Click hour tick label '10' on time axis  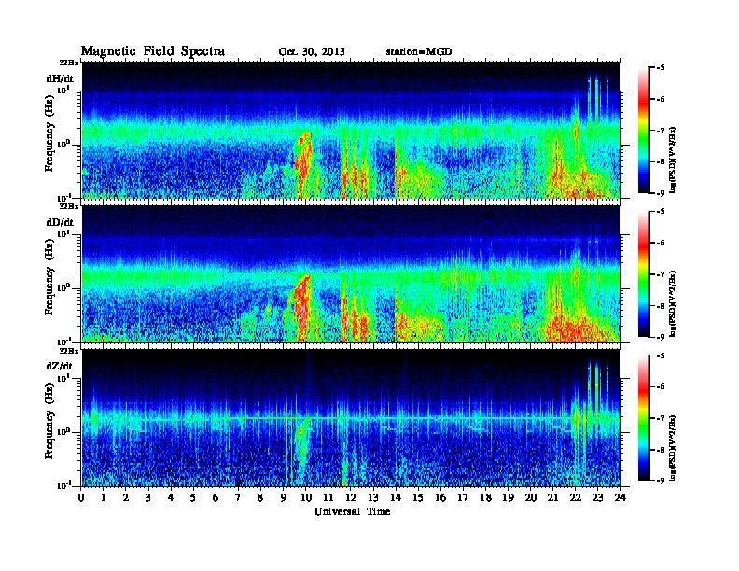click(x=306, y=497)
